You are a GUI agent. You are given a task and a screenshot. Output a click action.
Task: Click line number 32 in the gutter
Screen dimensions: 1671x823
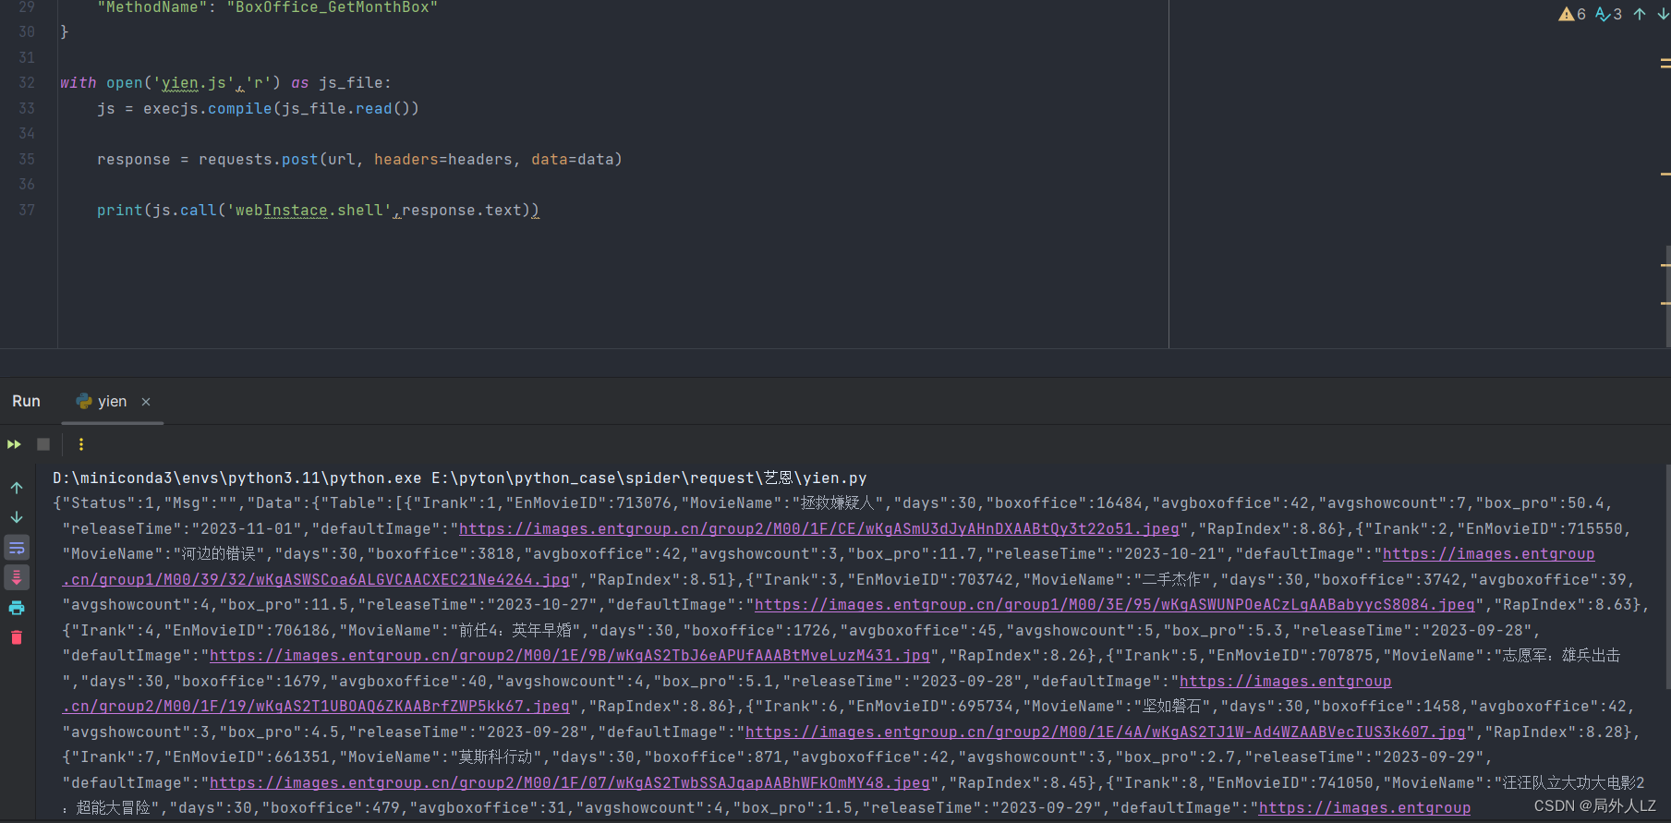coord(27,83)
